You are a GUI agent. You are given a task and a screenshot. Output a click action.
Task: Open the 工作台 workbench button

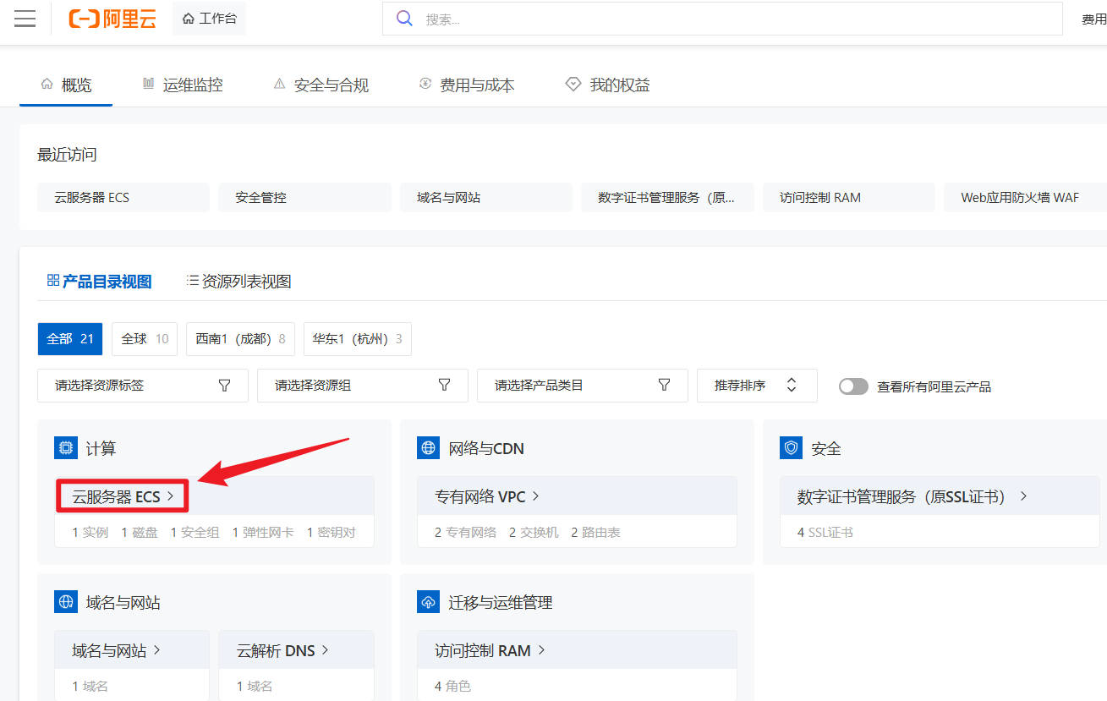[x=209, y=19]
